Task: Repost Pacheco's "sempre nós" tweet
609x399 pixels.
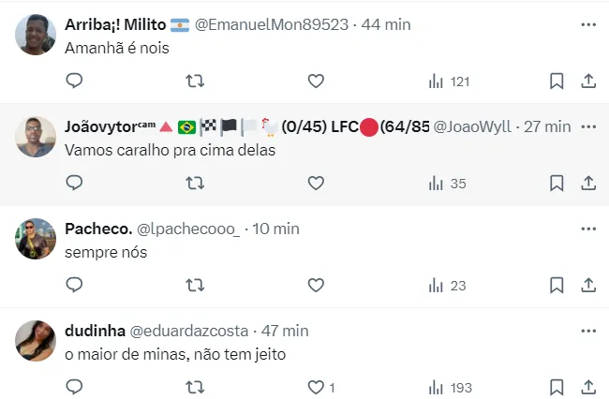Action: click(195, 286)
